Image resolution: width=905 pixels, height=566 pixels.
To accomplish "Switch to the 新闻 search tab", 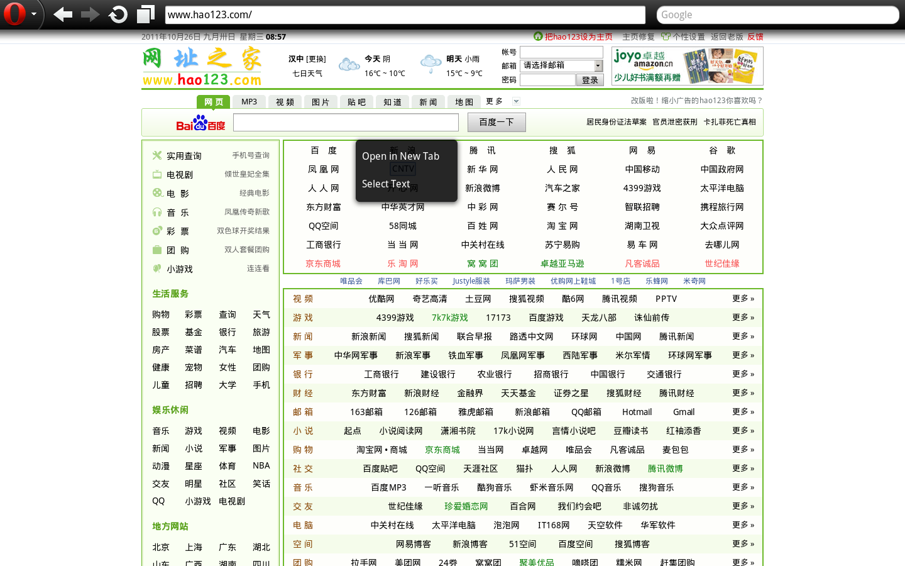I will 429,102.
